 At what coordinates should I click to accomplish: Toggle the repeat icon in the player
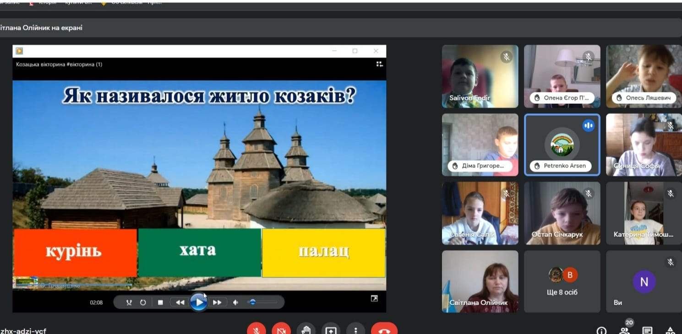(143, 302)
